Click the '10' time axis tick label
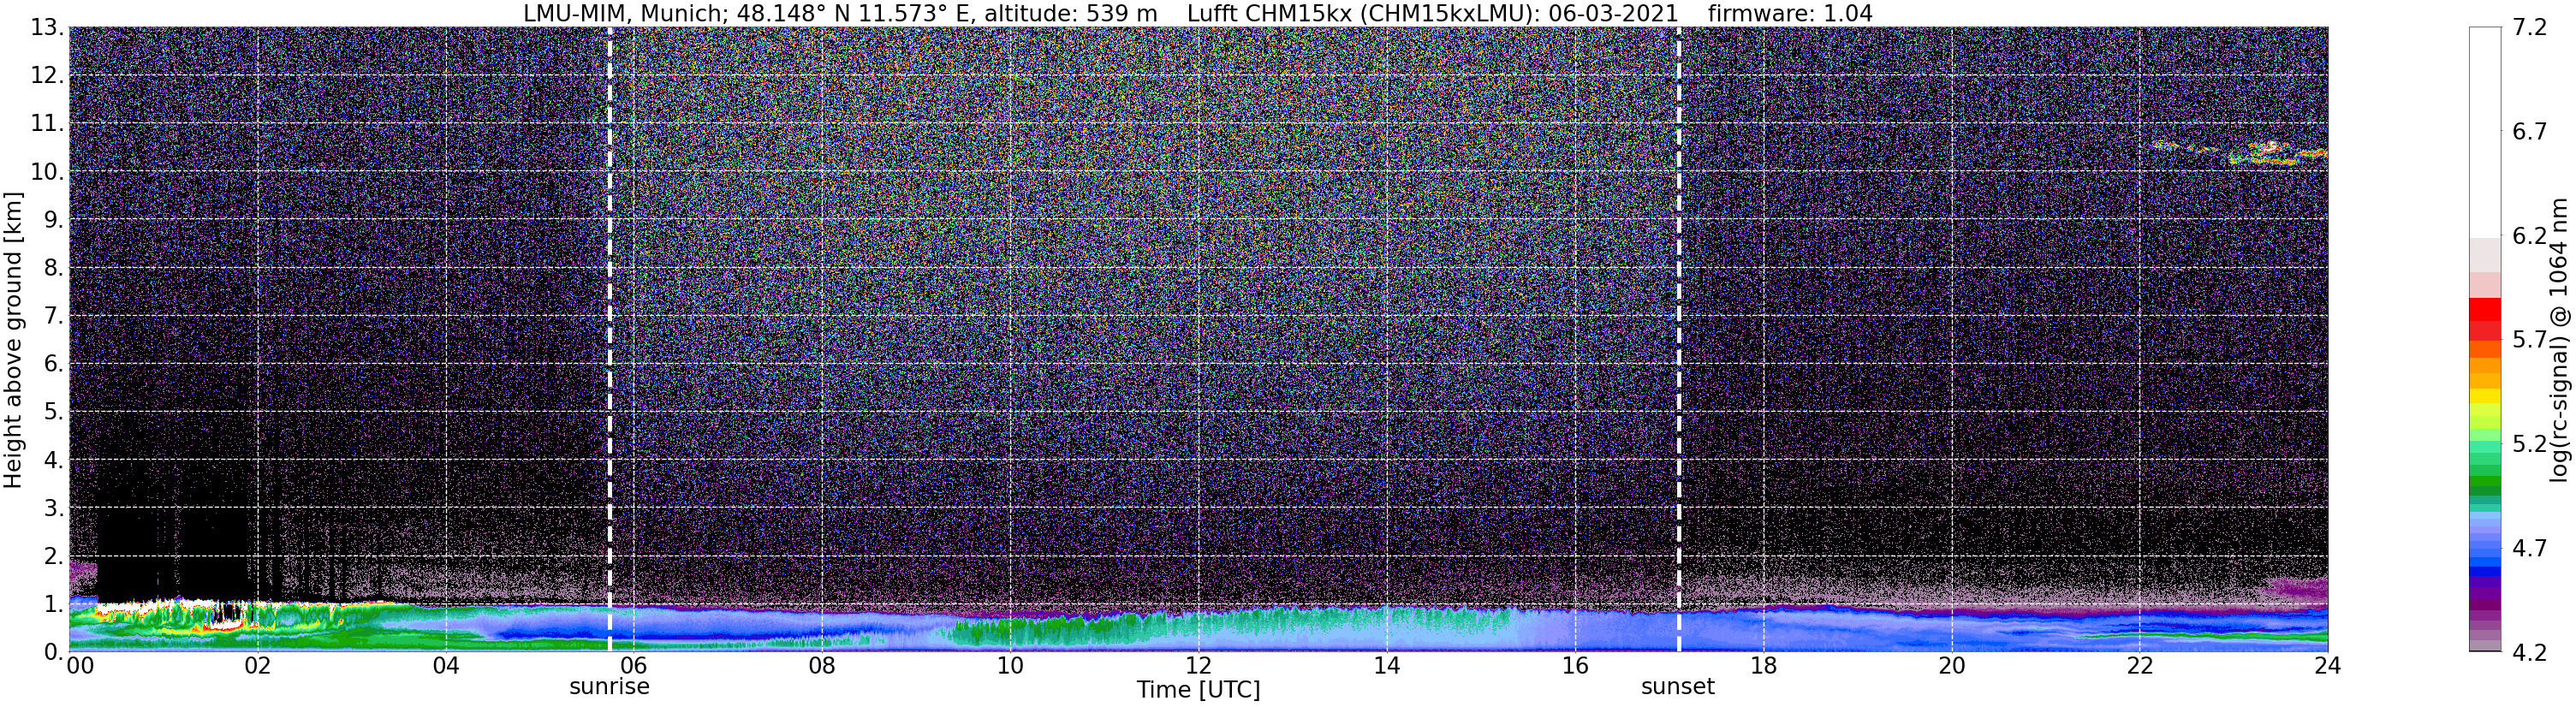 (x=1010, y=666)
